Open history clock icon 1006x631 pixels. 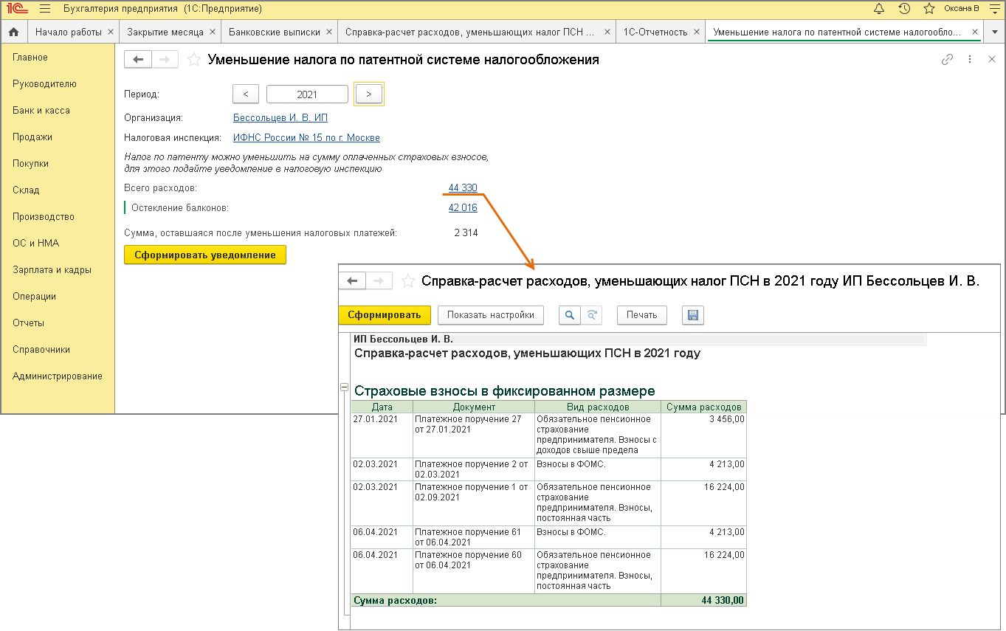pos(904,9)
